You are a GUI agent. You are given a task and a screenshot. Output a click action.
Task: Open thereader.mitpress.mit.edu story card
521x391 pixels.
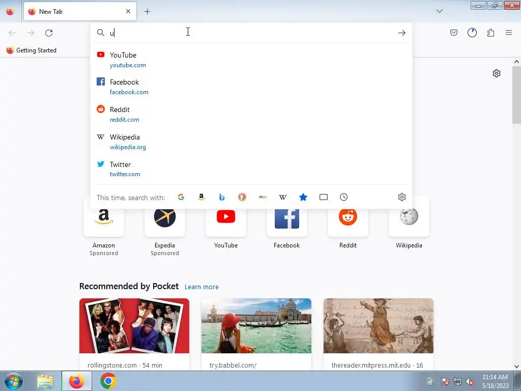coord(379,334)
